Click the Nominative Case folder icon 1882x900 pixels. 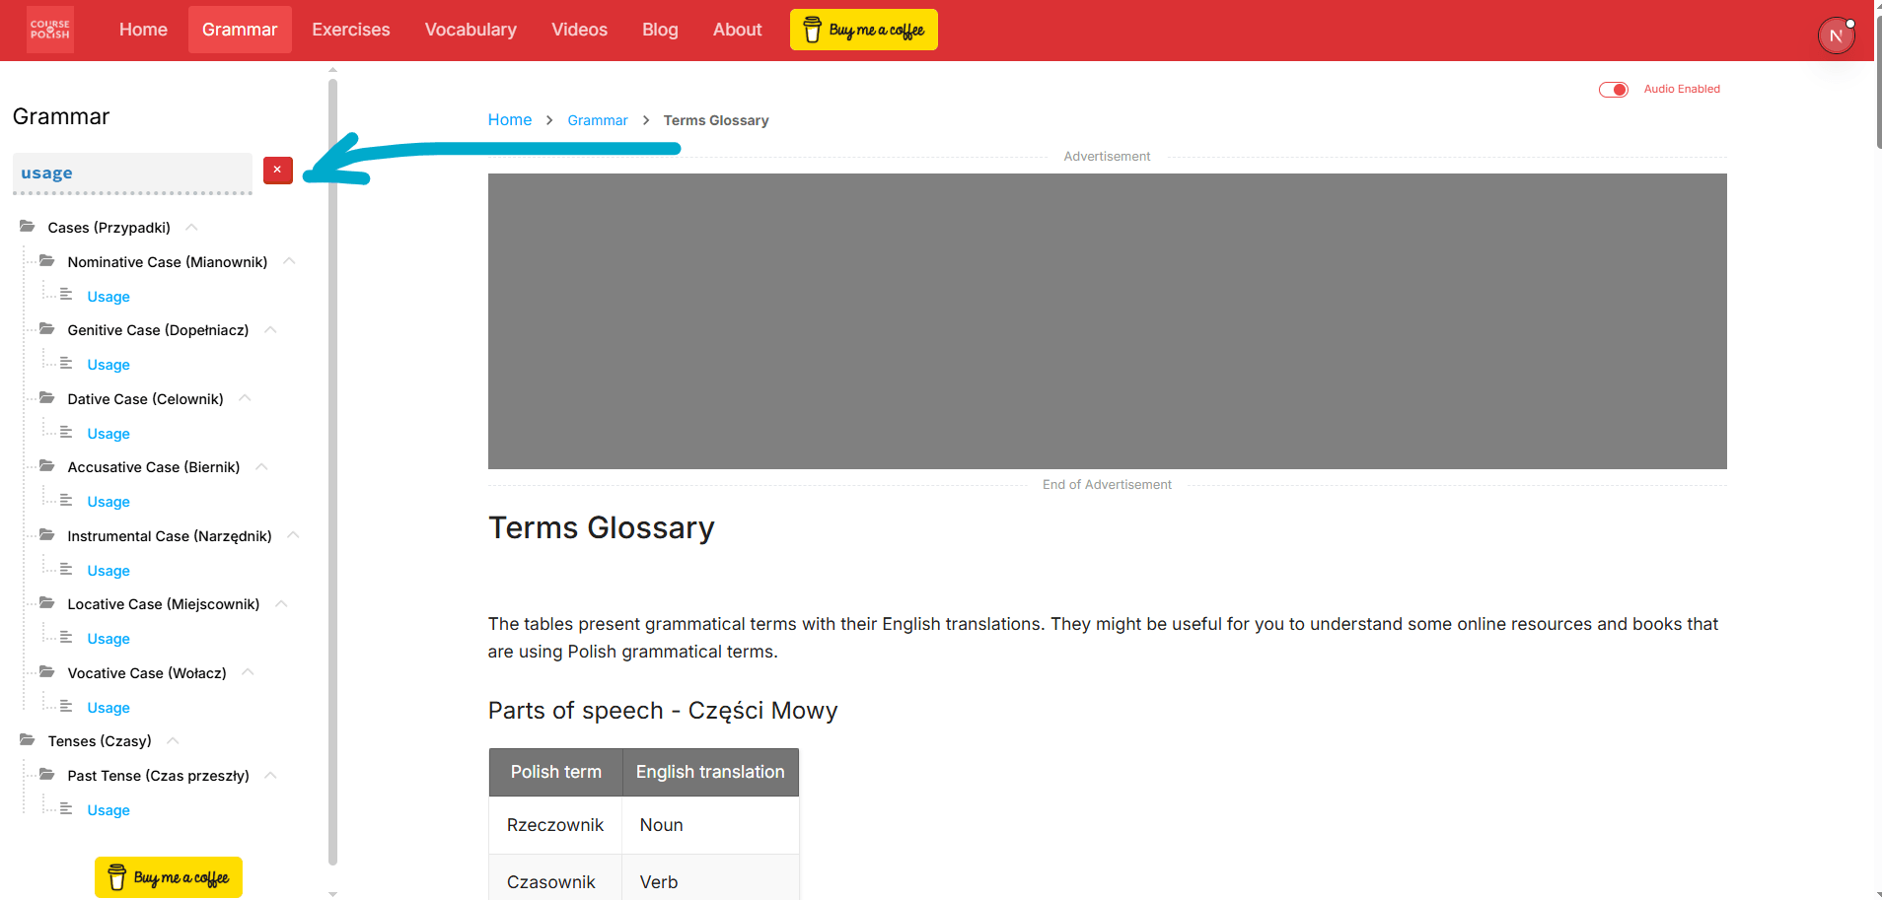point(47,261)
